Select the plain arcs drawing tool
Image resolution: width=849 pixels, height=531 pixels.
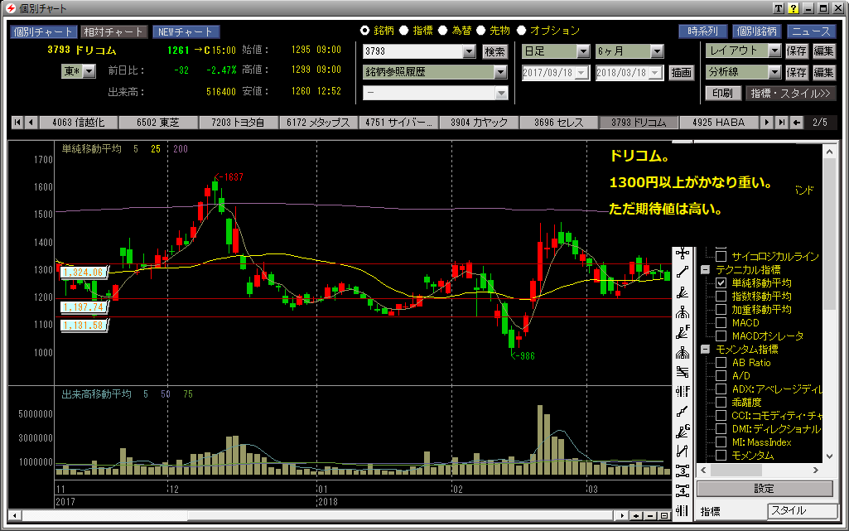click(683, 312)
